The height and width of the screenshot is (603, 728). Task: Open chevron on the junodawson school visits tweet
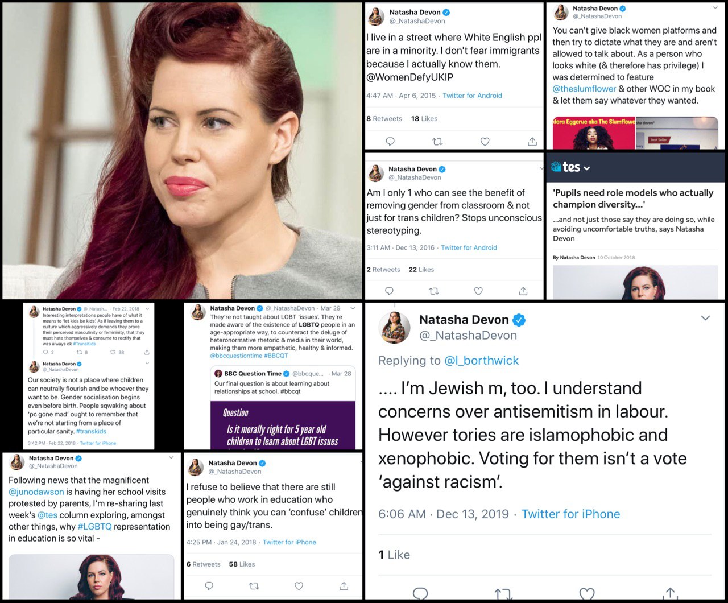pos(171,457)
